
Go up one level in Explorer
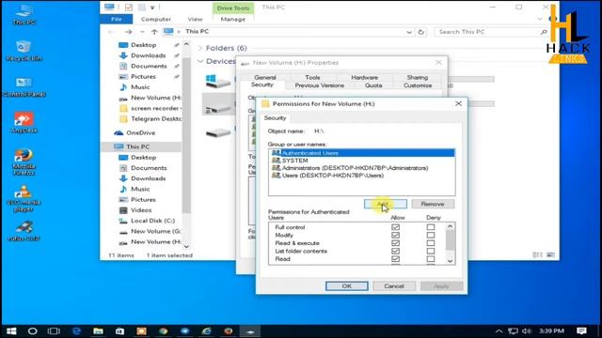154,32
